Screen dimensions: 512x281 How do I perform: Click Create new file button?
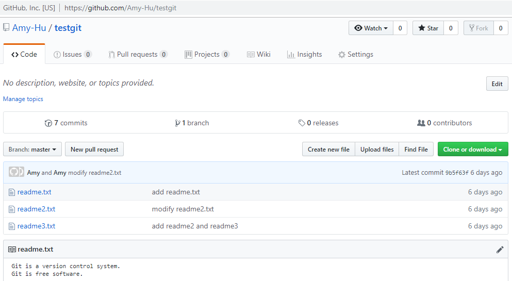(328, 149)
